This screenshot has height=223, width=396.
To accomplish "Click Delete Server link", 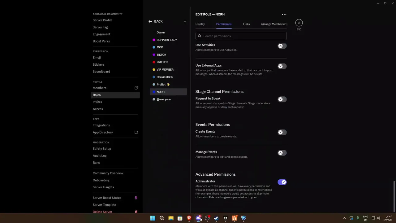I will click(x=102, y=212).
